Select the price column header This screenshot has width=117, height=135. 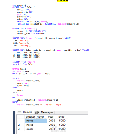62,117
